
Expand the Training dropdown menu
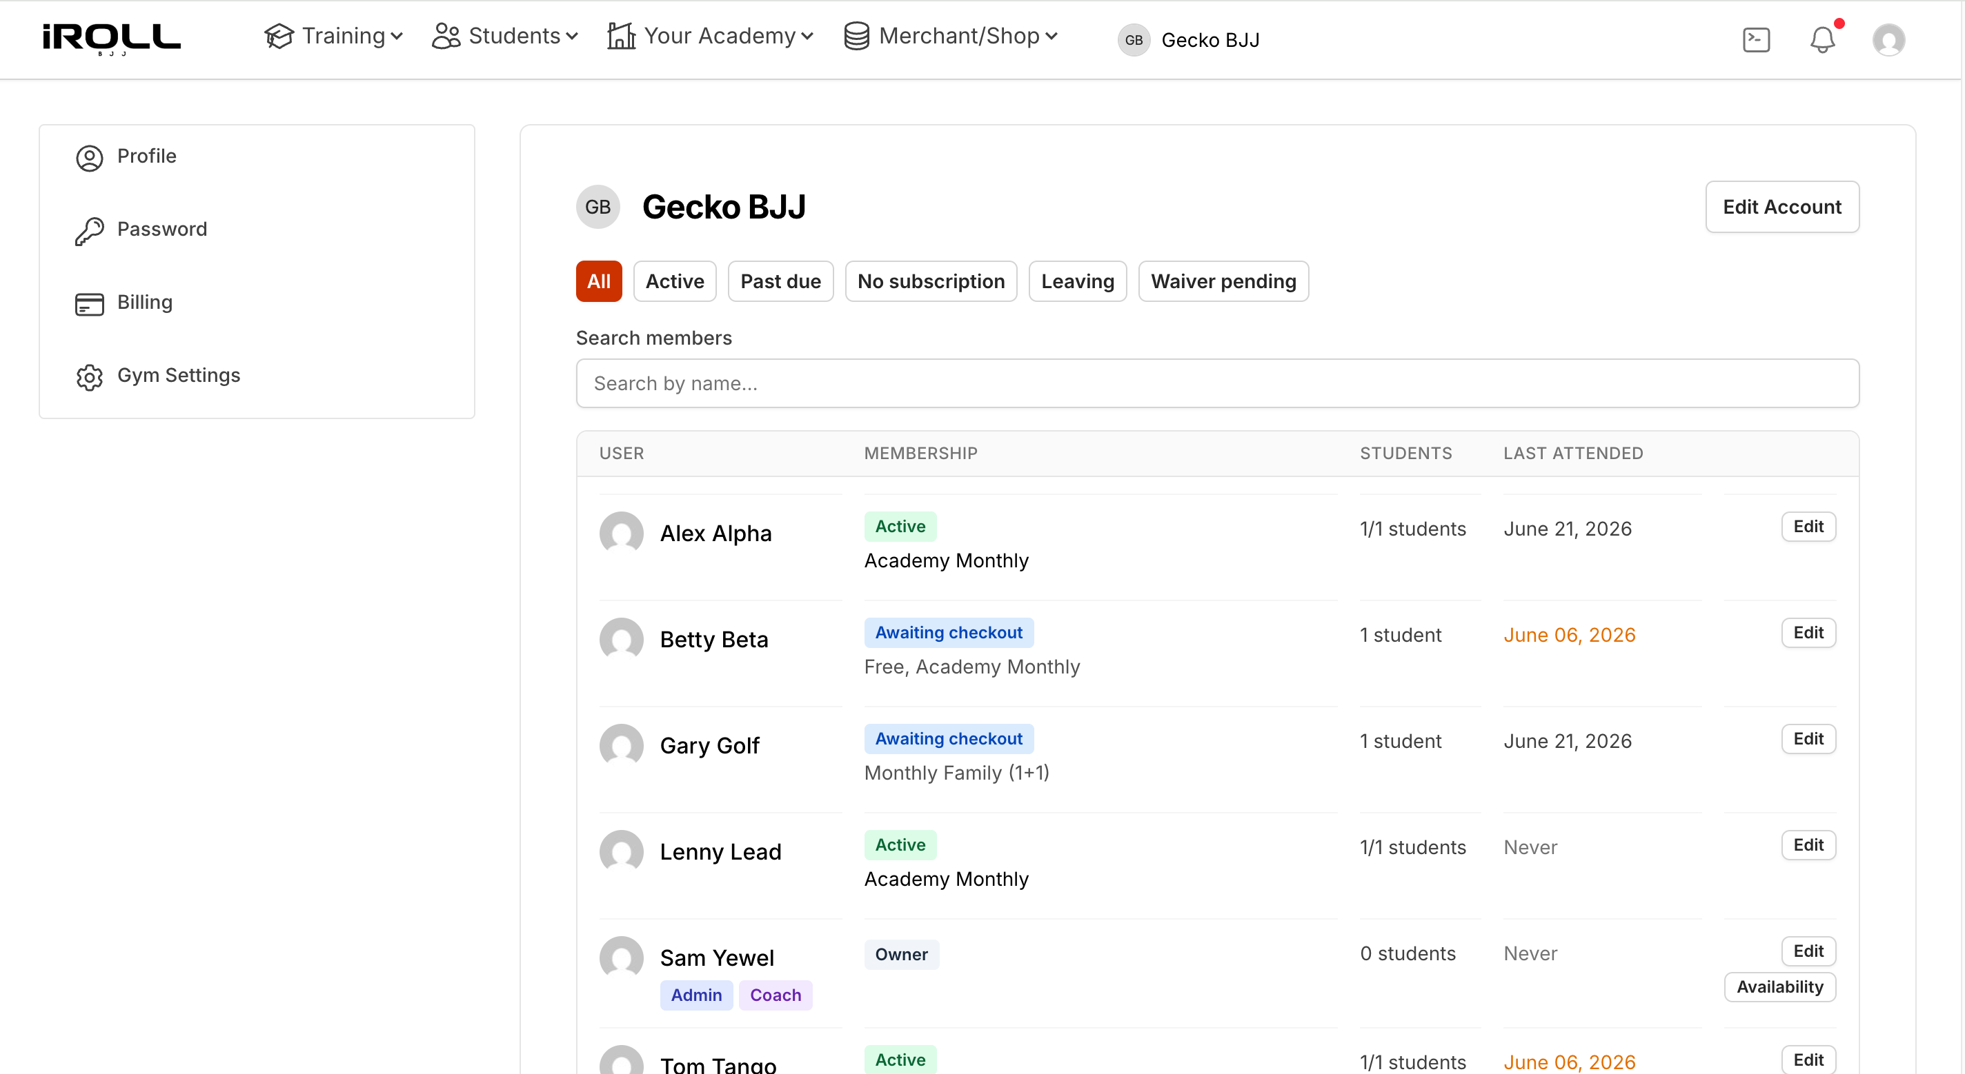coord(333,36)
